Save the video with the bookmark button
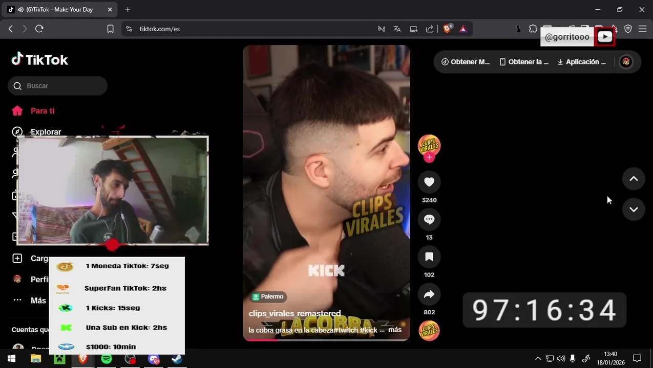The width and height of the screenshot is (653, 368). coord(429,257)
